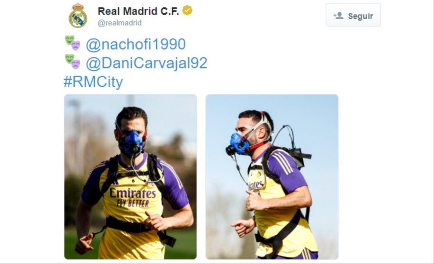The image size is (434, 264).
Task: Click the gold verified badge
Action: [187, 10]
